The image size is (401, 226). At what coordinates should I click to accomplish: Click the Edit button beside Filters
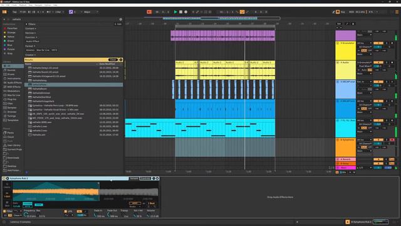pyautogui.click(x=118, y=24)
